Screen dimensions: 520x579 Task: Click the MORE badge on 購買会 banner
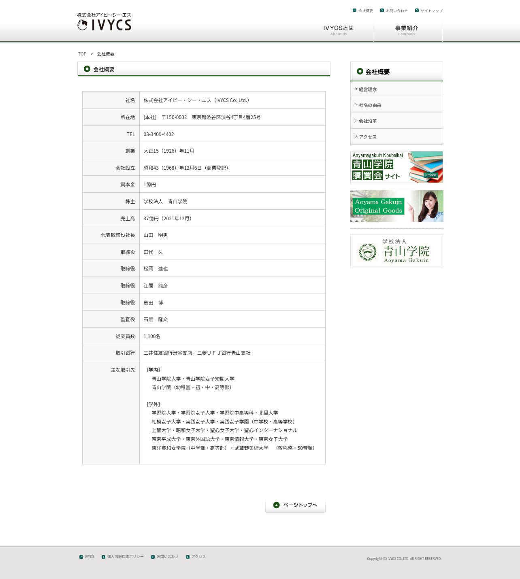[431, 175]
